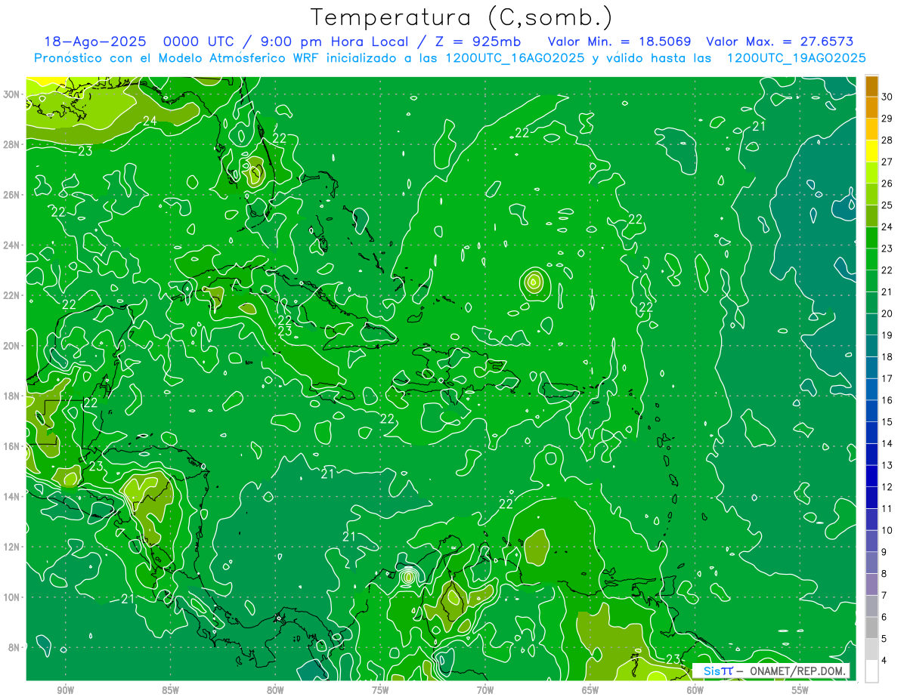Click the '14N' latitude axis label
Viewport: 907px width, 700px height.
12,496
